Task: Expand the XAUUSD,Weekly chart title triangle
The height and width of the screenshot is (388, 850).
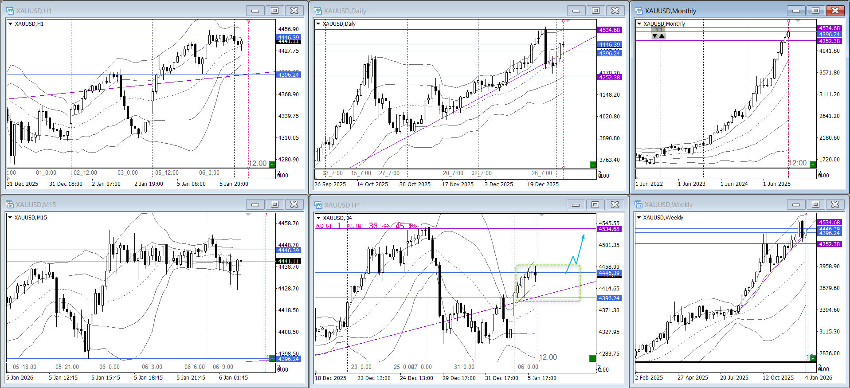Action: tap(639, 218)
